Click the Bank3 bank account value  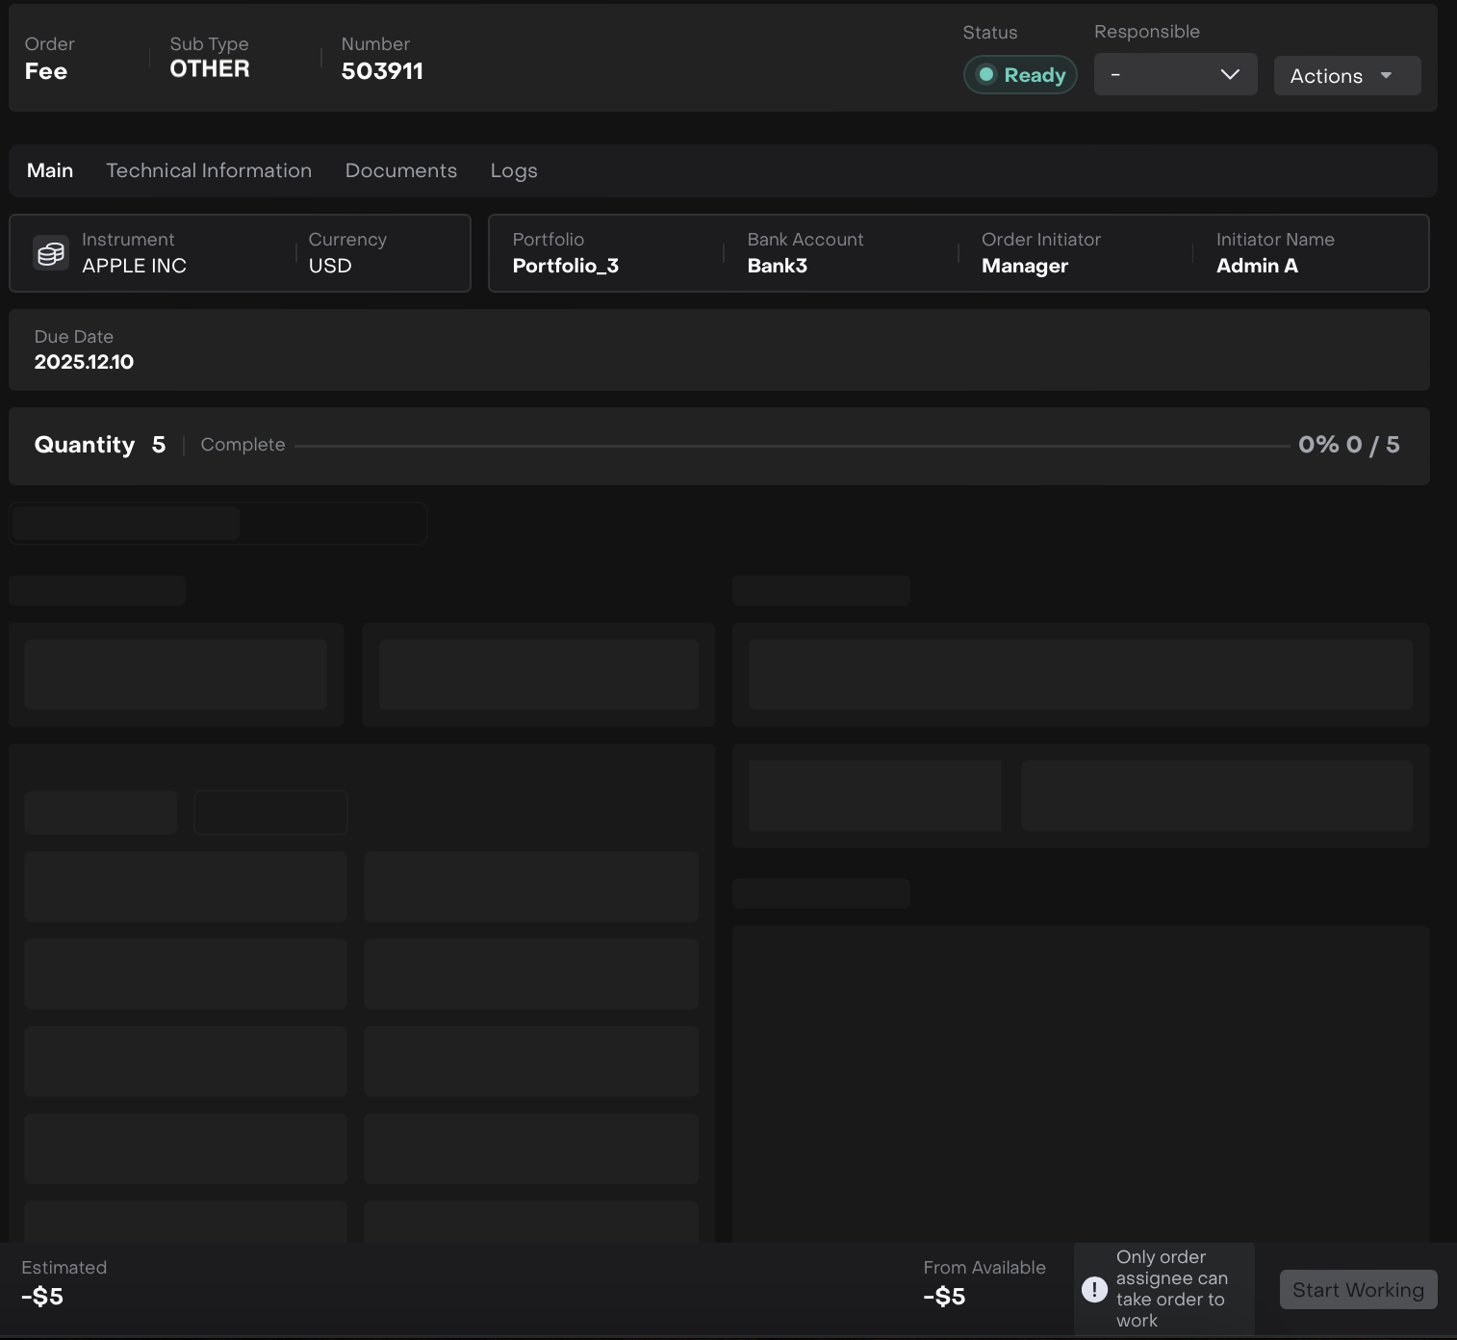pos(777,266)
